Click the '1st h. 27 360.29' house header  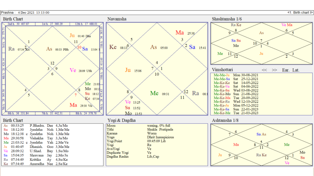coord(52,24)
